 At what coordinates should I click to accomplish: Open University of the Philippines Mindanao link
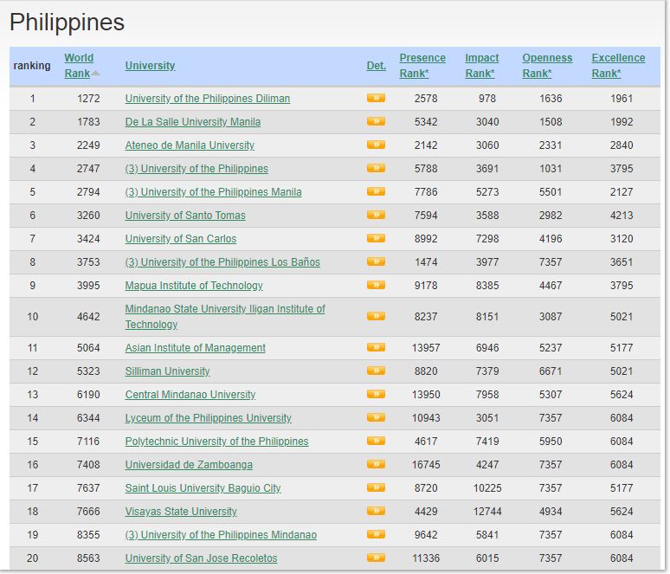pos(221,535)
